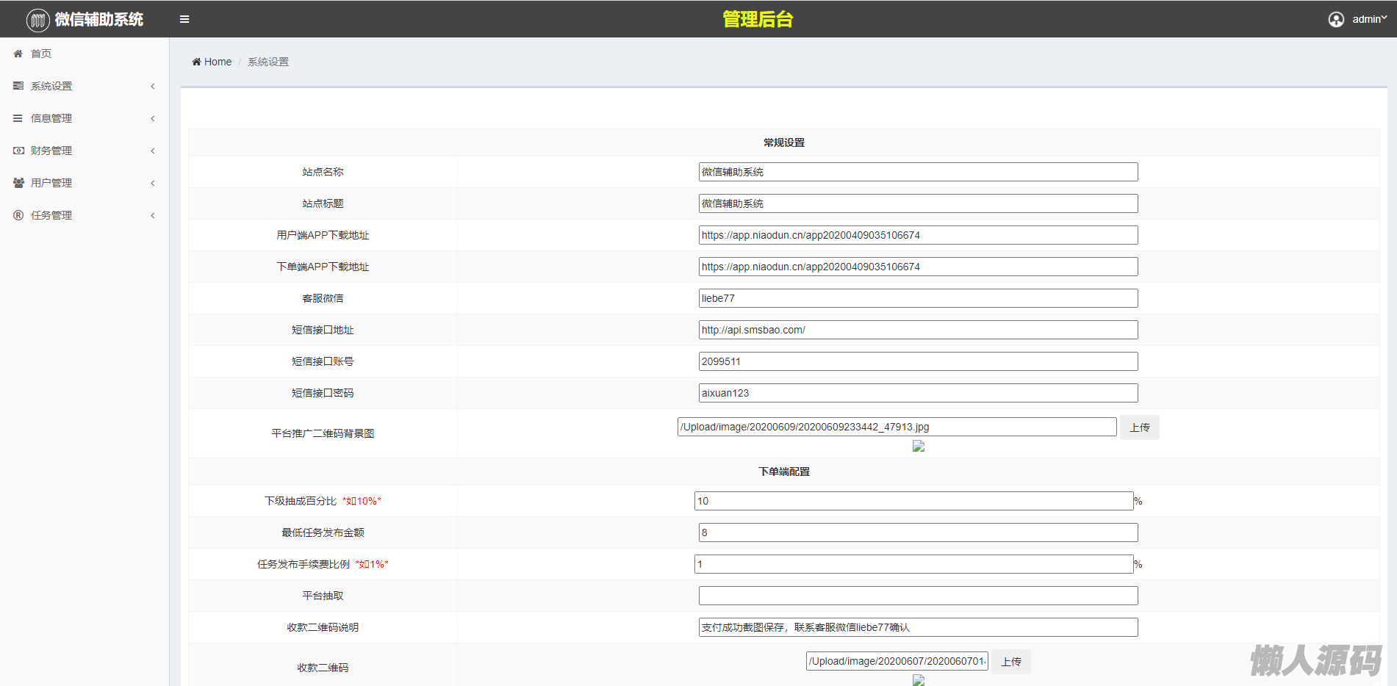Click the 财务管理 money icon
The image size is (1397, 686).
18,151
